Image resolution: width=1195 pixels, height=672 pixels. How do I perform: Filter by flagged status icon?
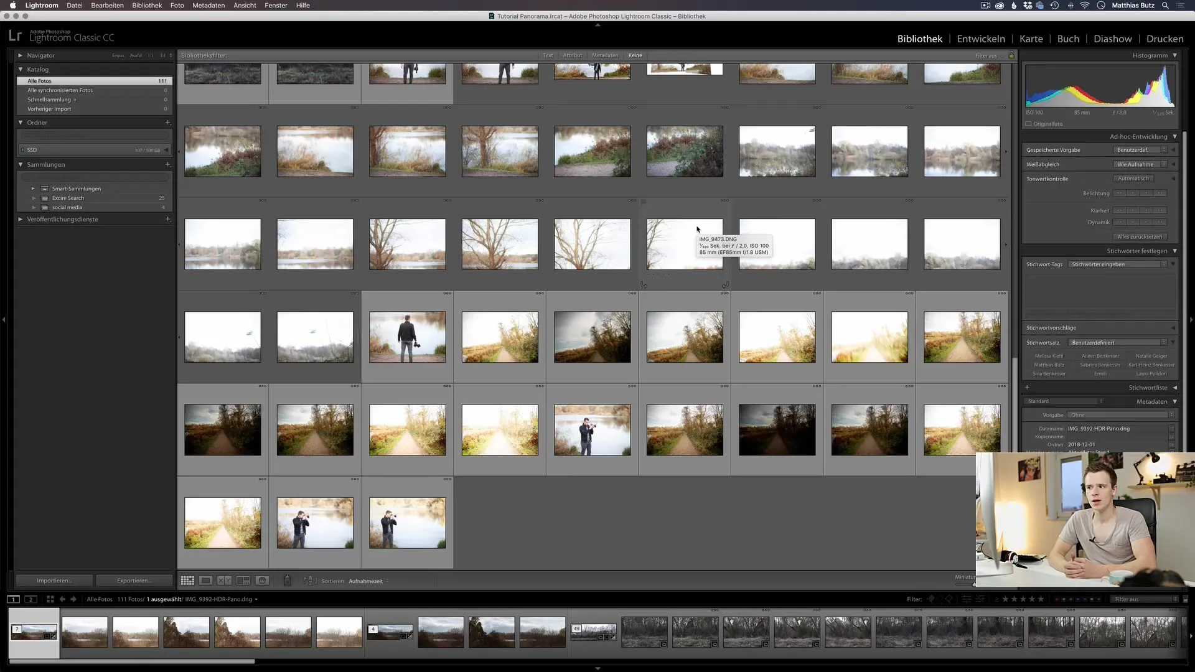point(931,599)
